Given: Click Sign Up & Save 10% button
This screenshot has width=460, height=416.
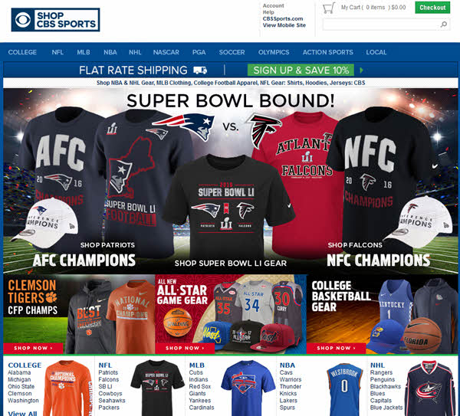Looking at the screenshot, I should point(301,70).
